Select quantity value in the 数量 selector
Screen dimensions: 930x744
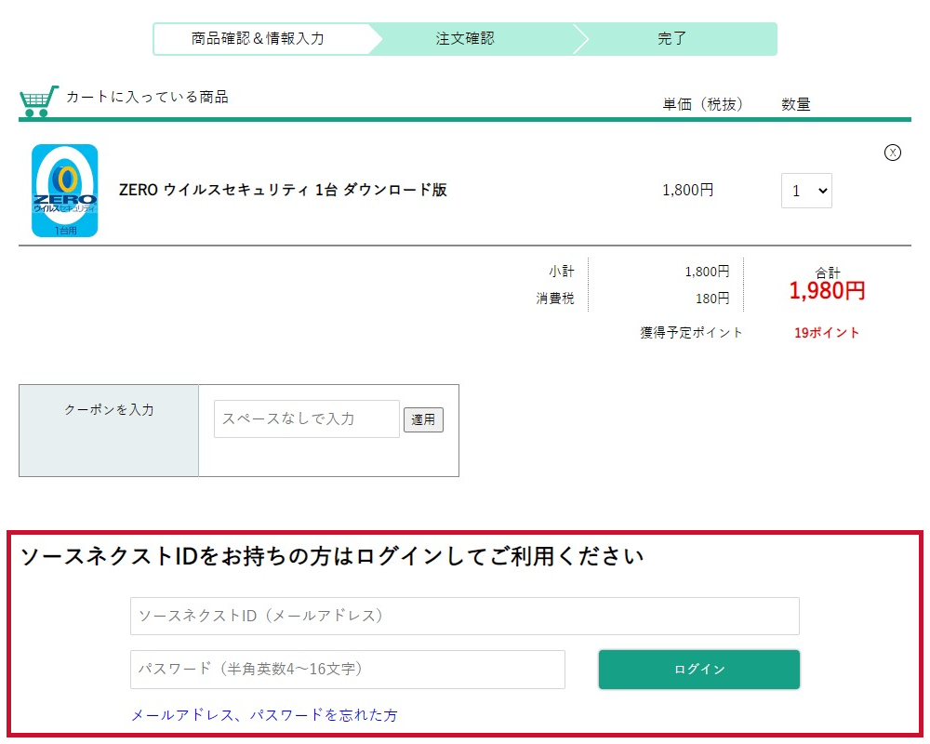pyautogui.click(x=798, y=190)
